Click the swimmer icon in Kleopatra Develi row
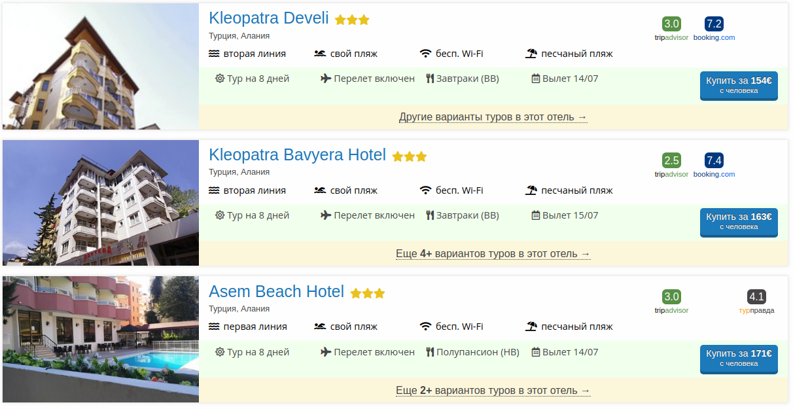The height and width of the screenshot is (409, 793). coord(320,54)
